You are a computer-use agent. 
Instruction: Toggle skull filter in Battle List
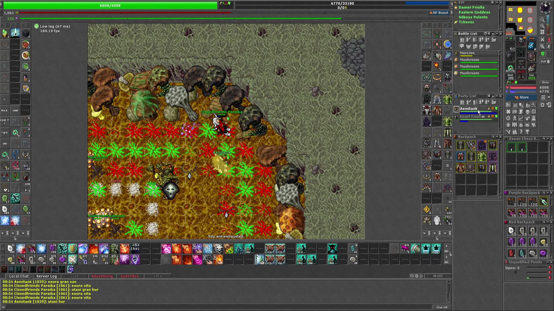pyautogui.click(x=475, y=46)
